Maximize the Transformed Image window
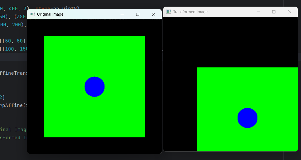Screen dimensions: 301x160 274,12
